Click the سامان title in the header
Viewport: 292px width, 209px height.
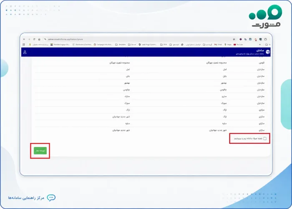tap(260, 51)
